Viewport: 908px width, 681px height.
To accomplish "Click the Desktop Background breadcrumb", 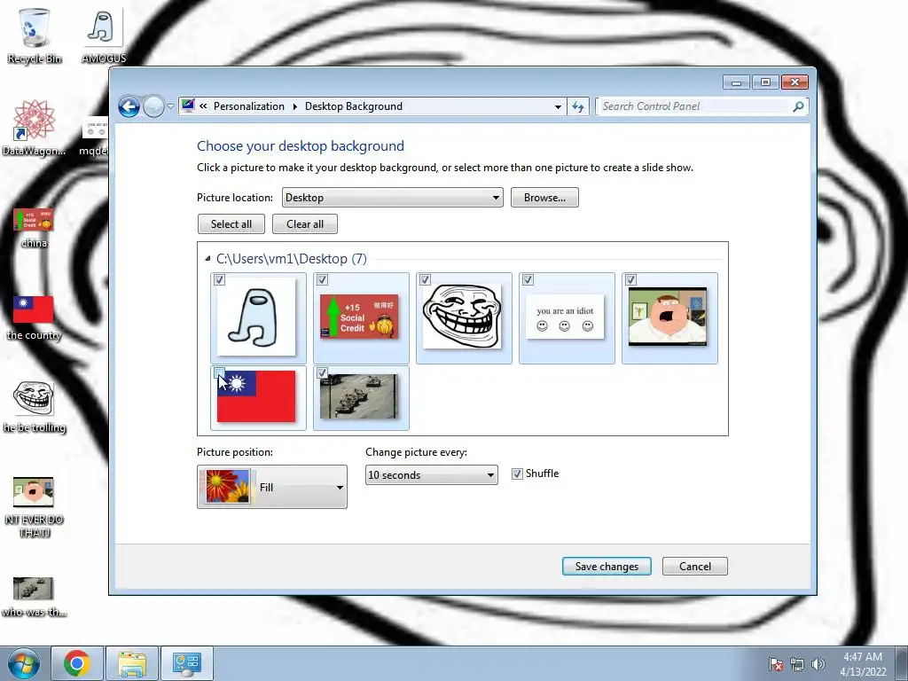I will click(x=353, y=106).
